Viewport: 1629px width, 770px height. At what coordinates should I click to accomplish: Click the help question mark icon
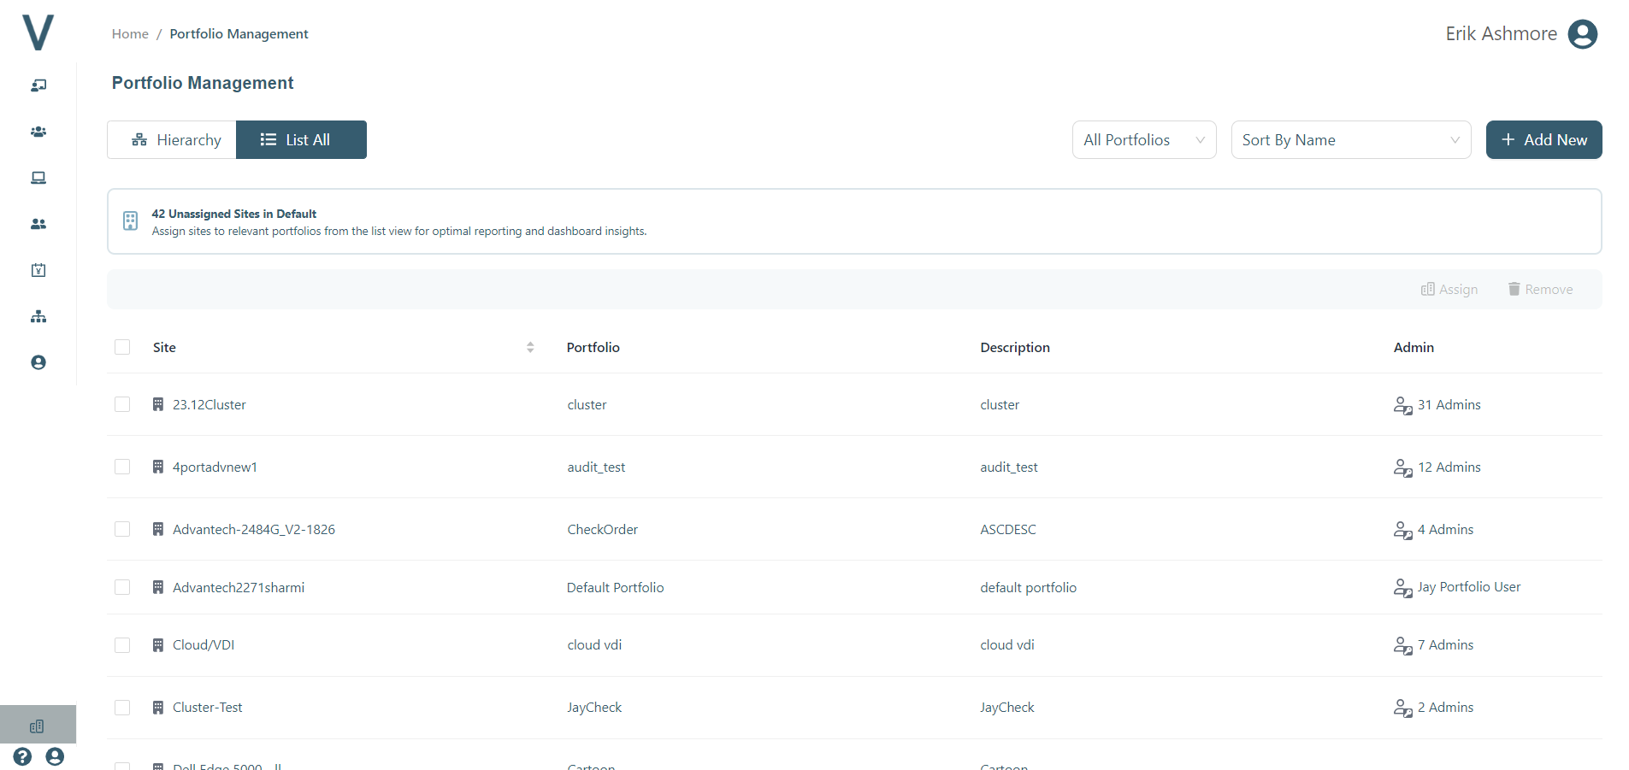tap(22, 756)
